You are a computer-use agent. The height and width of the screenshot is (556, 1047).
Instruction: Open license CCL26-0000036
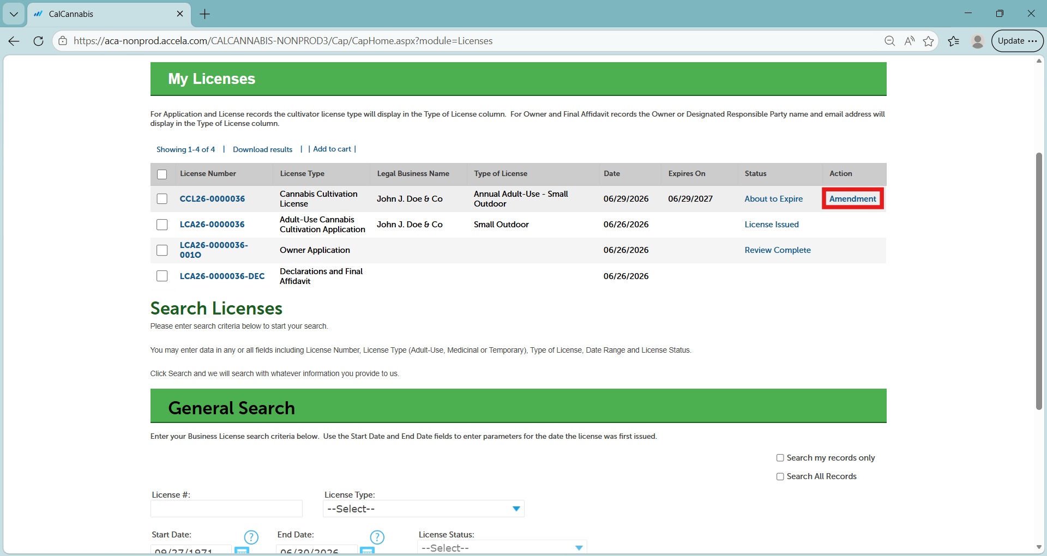click(213, 199)
